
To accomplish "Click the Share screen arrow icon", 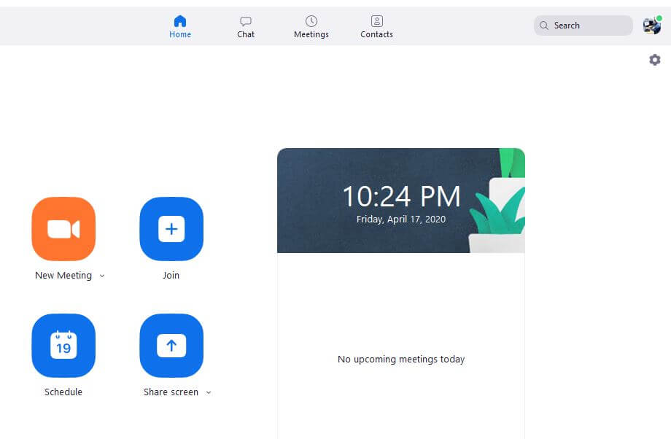I will click(x=171, y=346).
